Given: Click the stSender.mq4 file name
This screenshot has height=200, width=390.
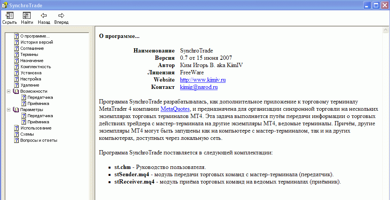Looking at the screenshot, I should (x=132, y=174).
